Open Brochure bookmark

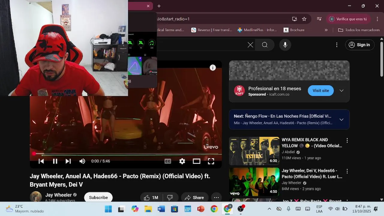pos(294,30)
